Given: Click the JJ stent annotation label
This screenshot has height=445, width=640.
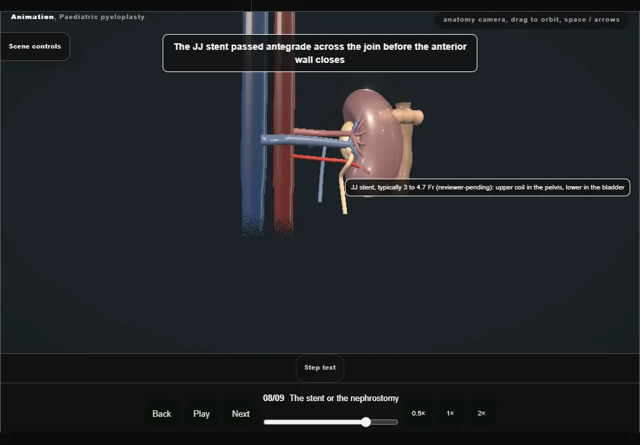Looking at the screenshot, I should coord(487,187).
